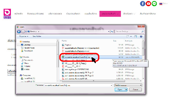Click the Favorites star icon

[21, 42]
